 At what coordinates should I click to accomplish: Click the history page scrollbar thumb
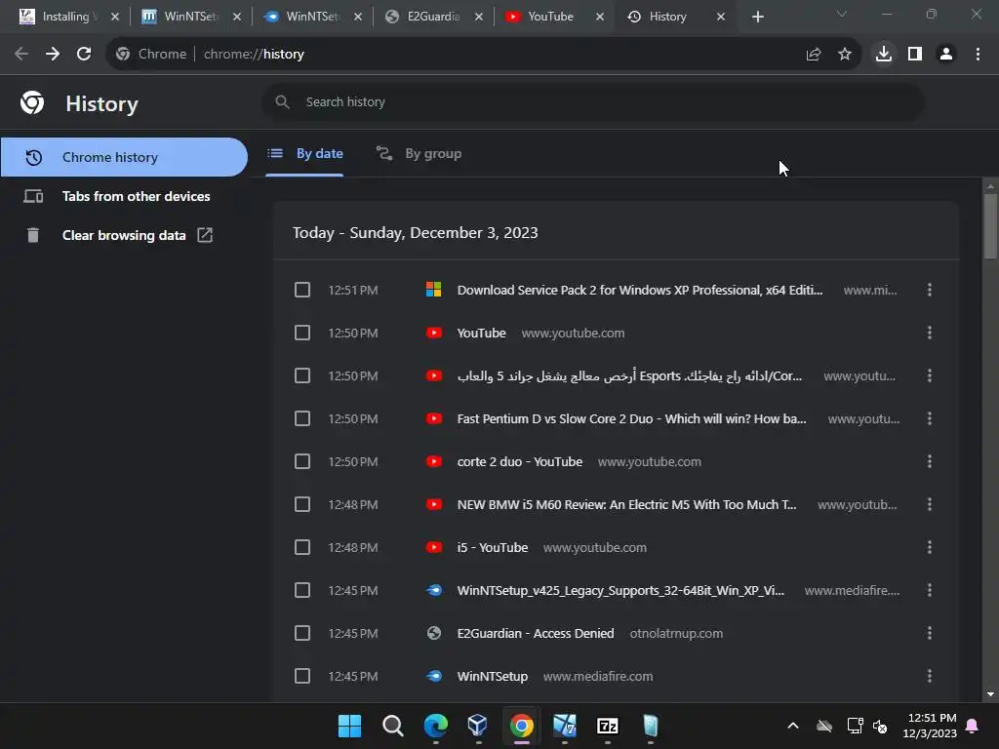(x=990, y=226)
